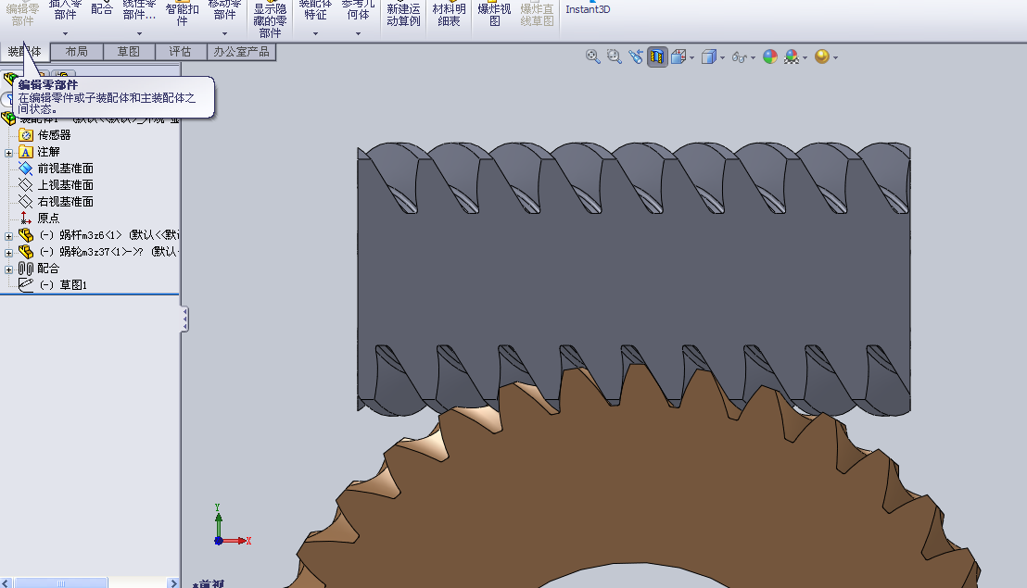Click Linear Component Pattern (线性零部件) tool
The image size is (1027, 588).
coord(139,10)
